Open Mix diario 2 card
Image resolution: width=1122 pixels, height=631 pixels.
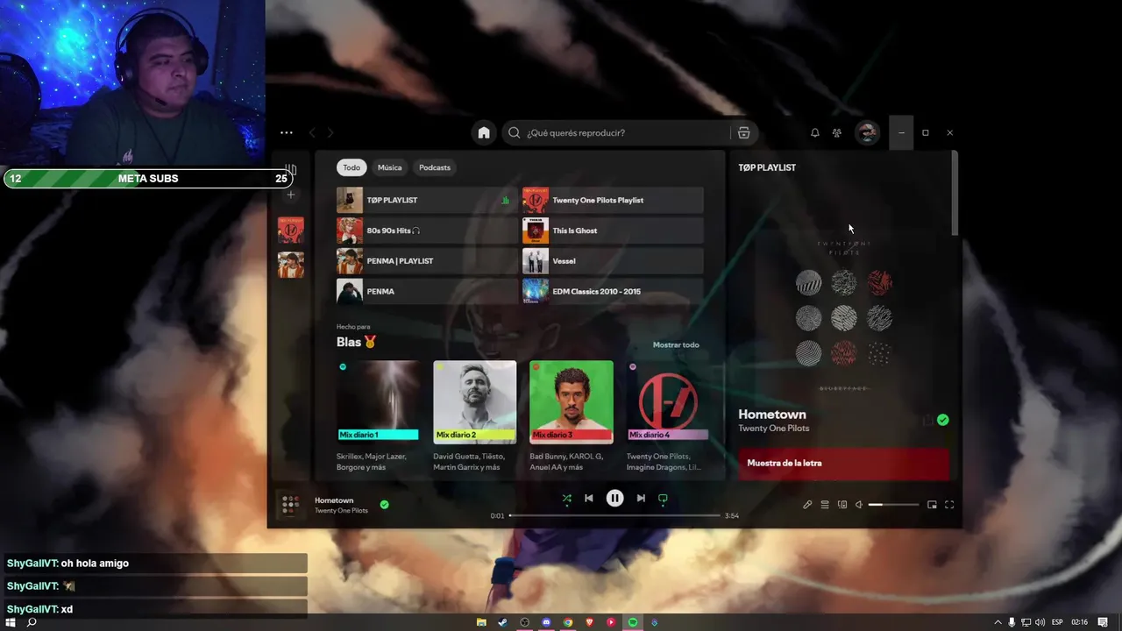pos(474,416)
